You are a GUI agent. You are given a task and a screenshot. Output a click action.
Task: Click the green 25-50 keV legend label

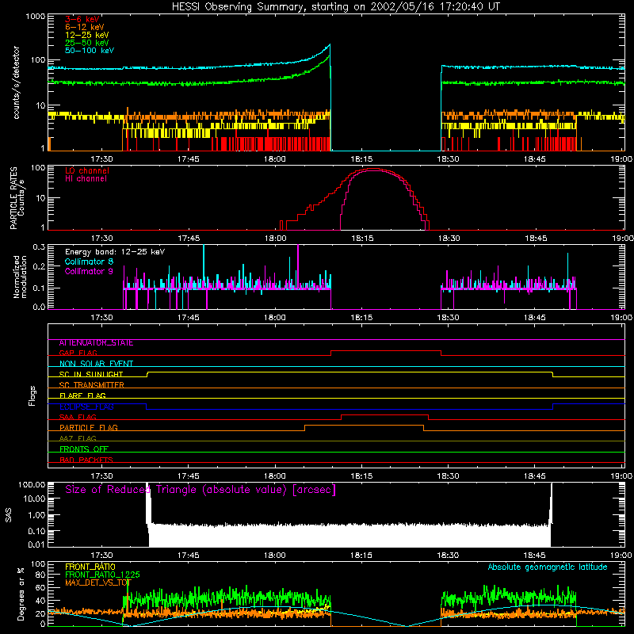click(x=87, y=43)
